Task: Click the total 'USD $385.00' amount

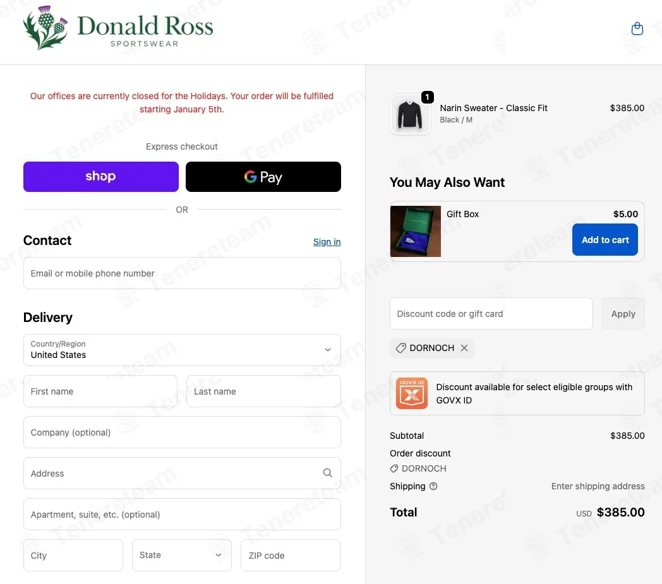Action: [610, 512]
